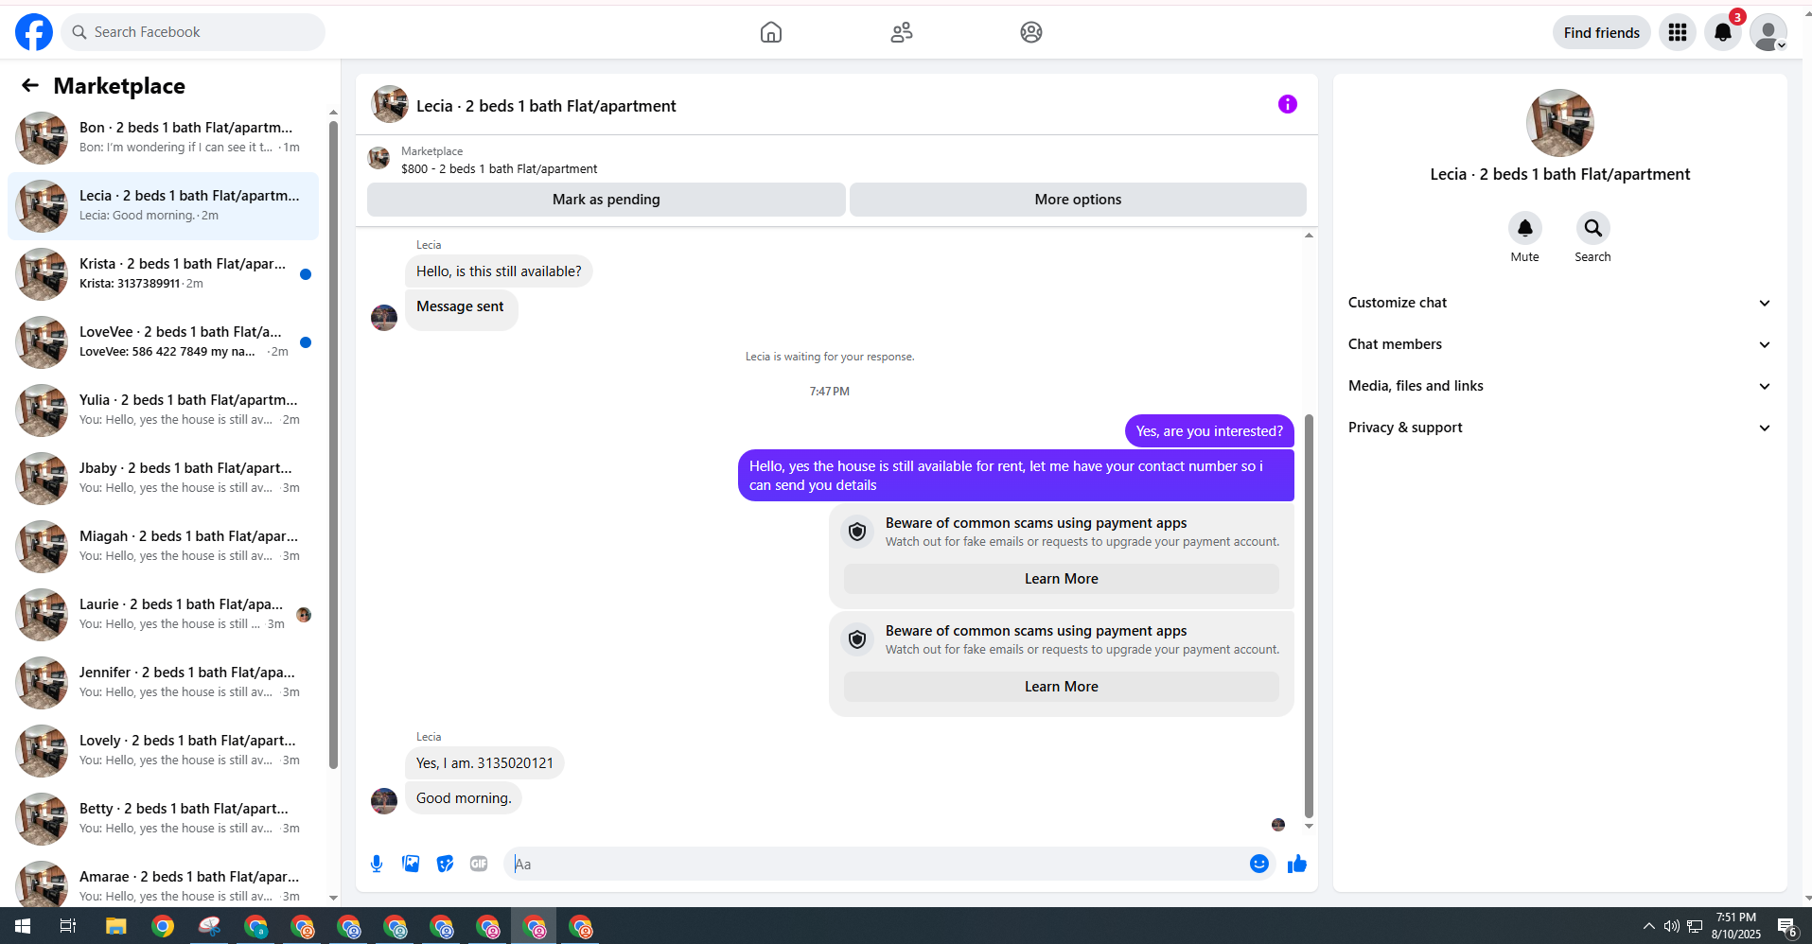This screenshot has height=944, width=1812.
Task: Expand the Chat members section
Action: tap(1559, 344)
